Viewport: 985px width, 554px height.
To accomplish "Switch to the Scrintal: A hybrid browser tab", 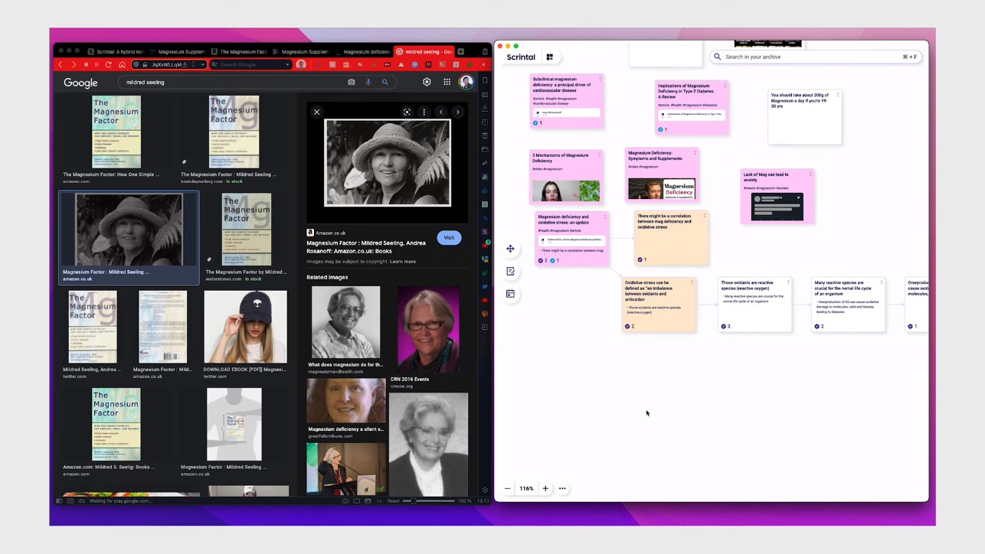I will [115, 51].
